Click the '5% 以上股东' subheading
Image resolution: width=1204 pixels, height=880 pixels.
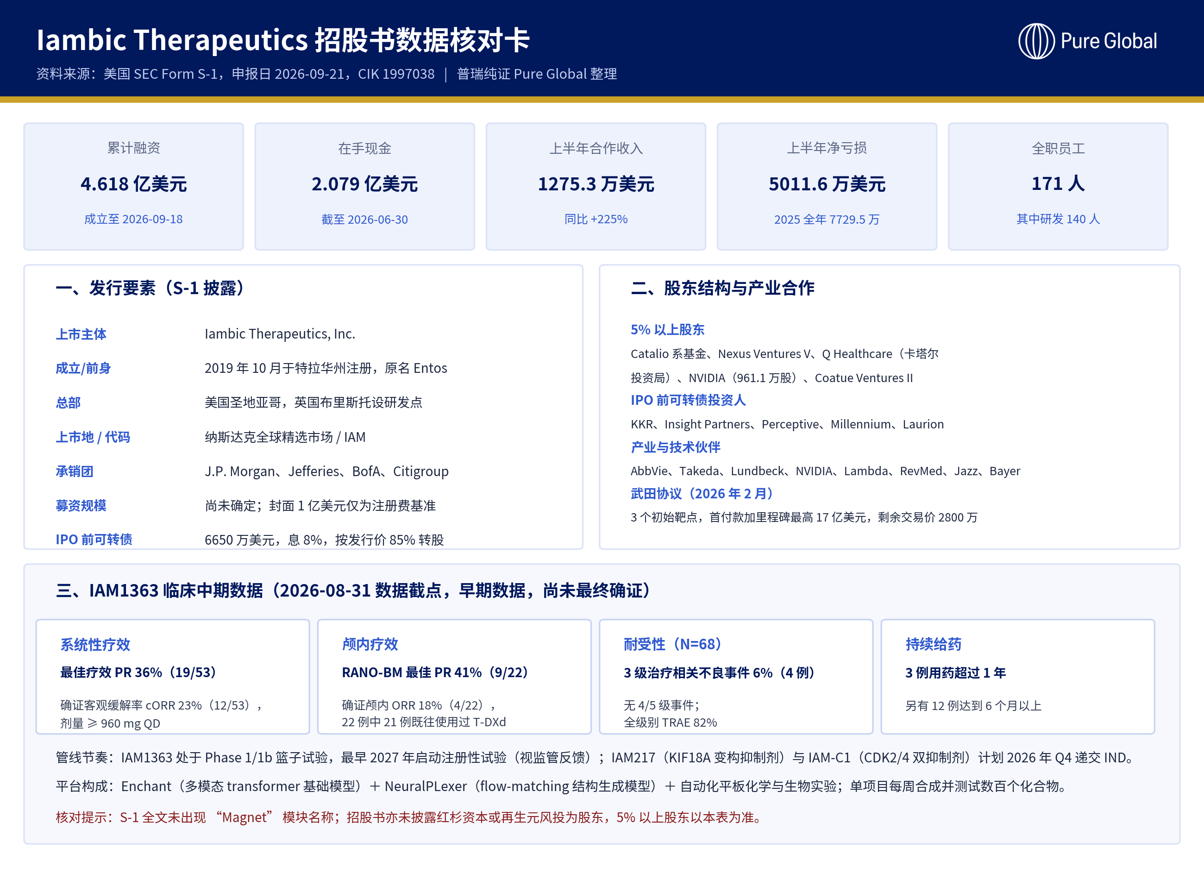pyautogui.click(x=667, y=330)
